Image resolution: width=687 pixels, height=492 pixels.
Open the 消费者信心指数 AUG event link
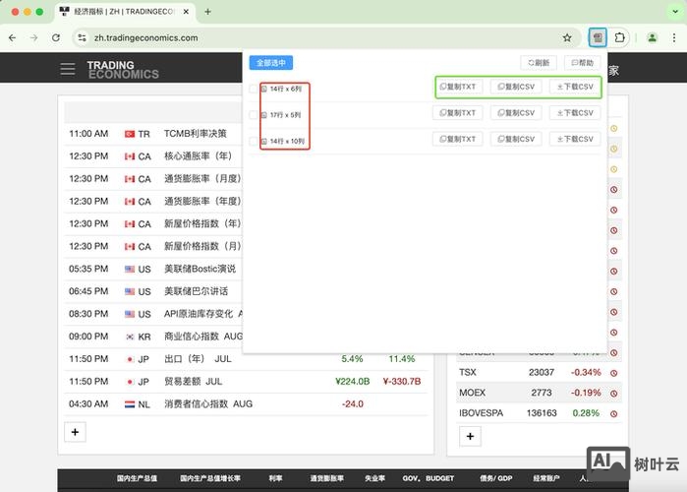pyautogui.click(x=208, y=403)
